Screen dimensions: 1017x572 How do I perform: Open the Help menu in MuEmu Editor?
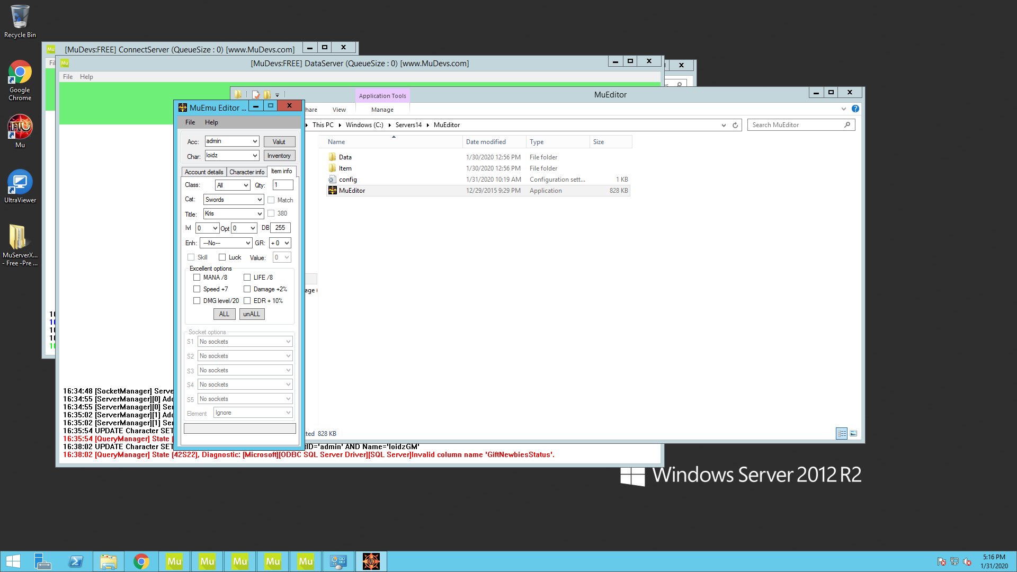tap(211, 122)
